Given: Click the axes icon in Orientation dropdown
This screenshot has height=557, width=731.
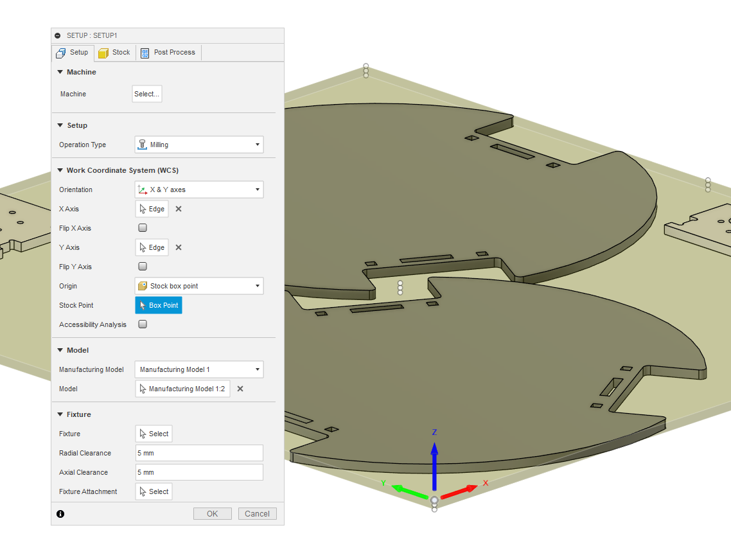Looking at the screenshot, I should [x=142, y=190].
